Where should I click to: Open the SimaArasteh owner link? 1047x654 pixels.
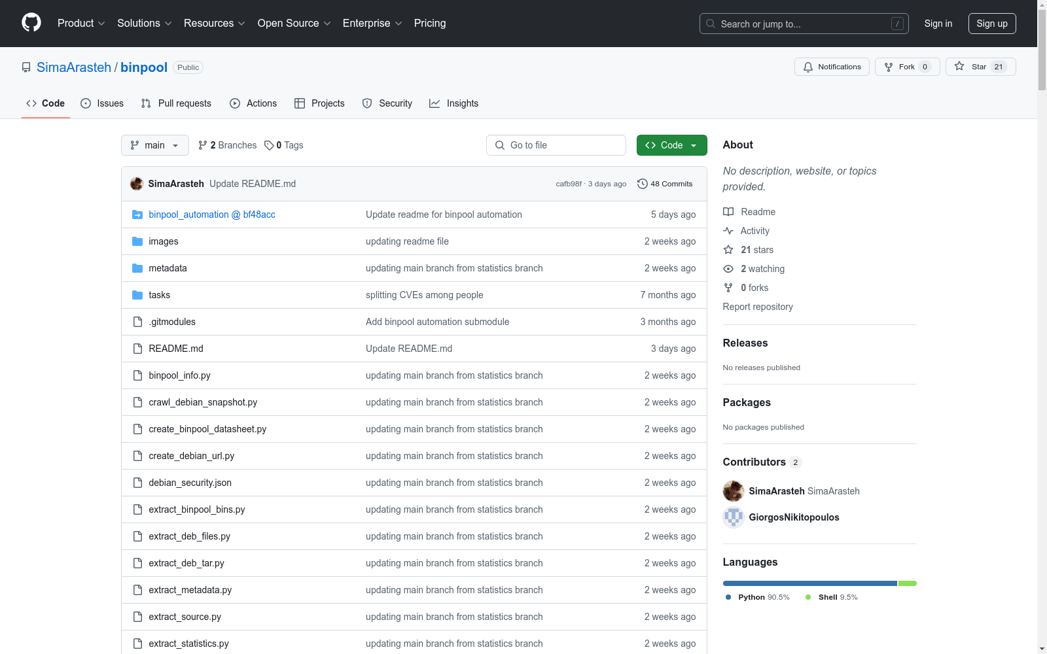[74, 67]
